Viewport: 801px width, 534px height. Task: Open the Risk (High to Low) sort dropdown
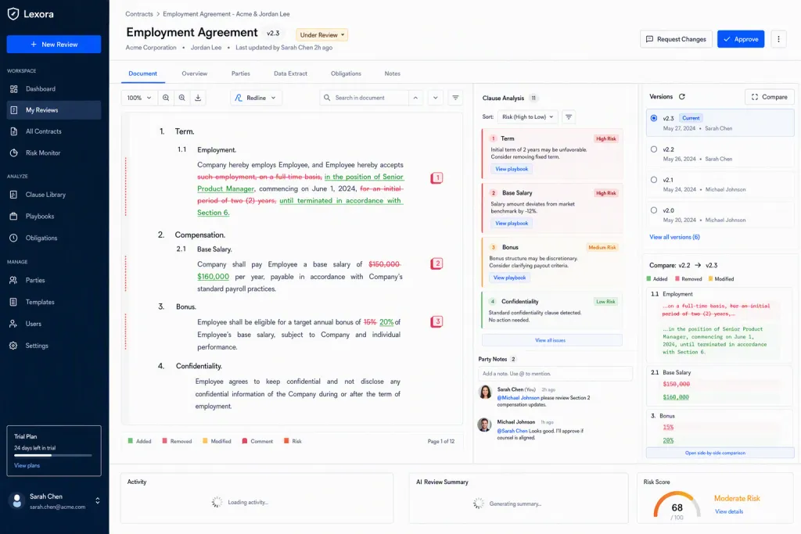pos(528,117)
